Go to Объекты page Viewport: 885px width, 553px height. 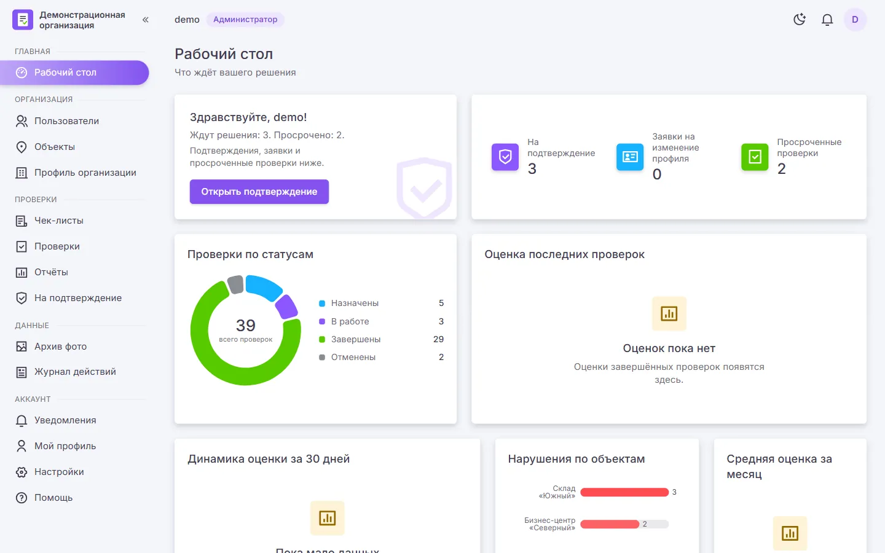[74, 147]
